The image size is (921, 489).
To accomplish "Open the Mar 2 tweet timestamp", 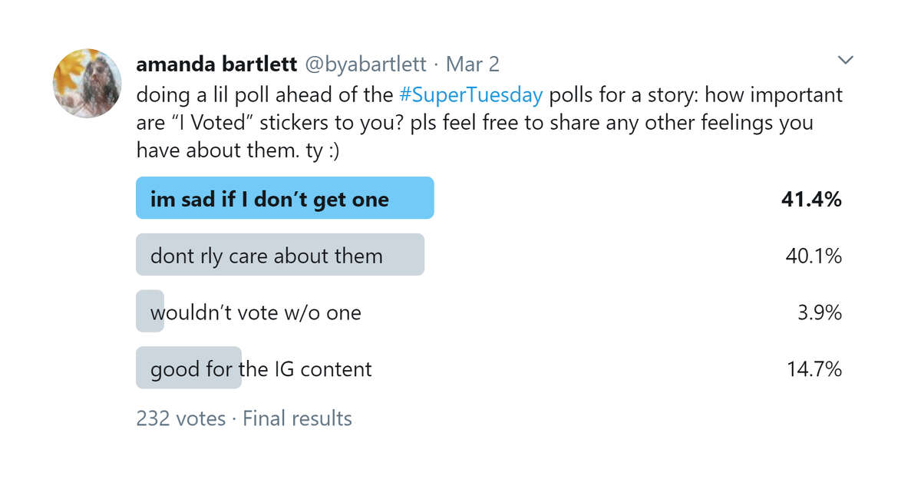I will [x=473, y=64].
